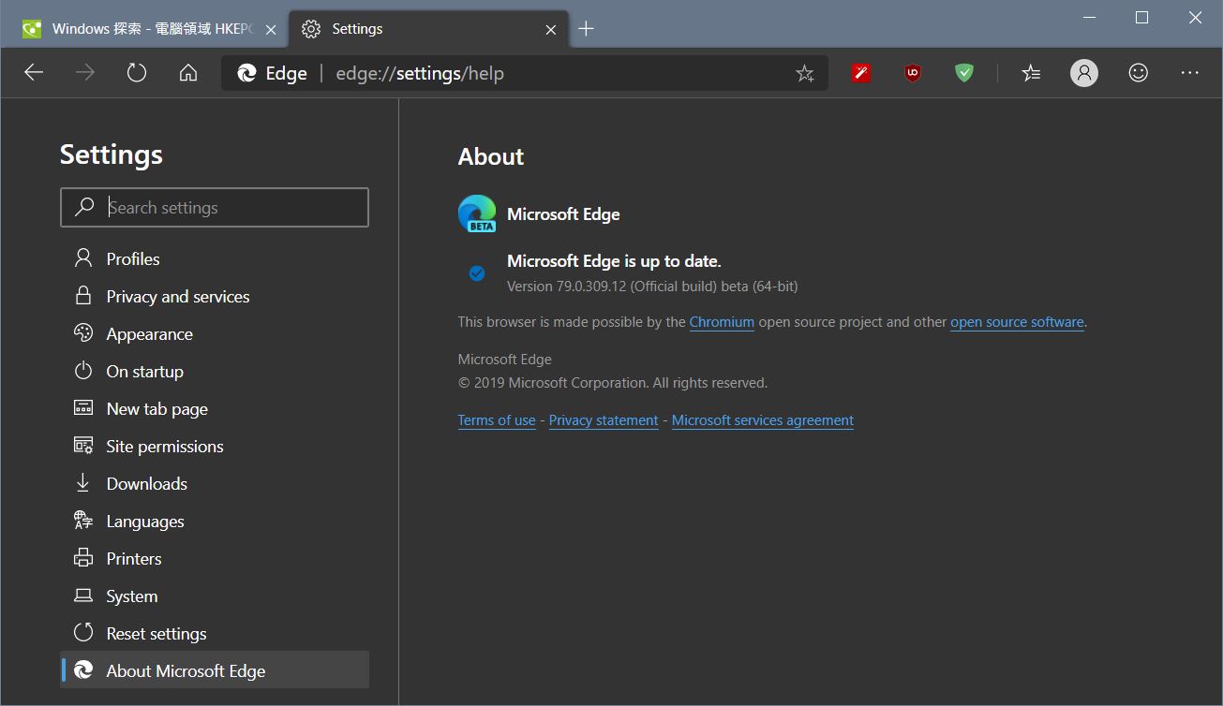Click the address bar URL
1223x706 pixels.
(420, 73)
